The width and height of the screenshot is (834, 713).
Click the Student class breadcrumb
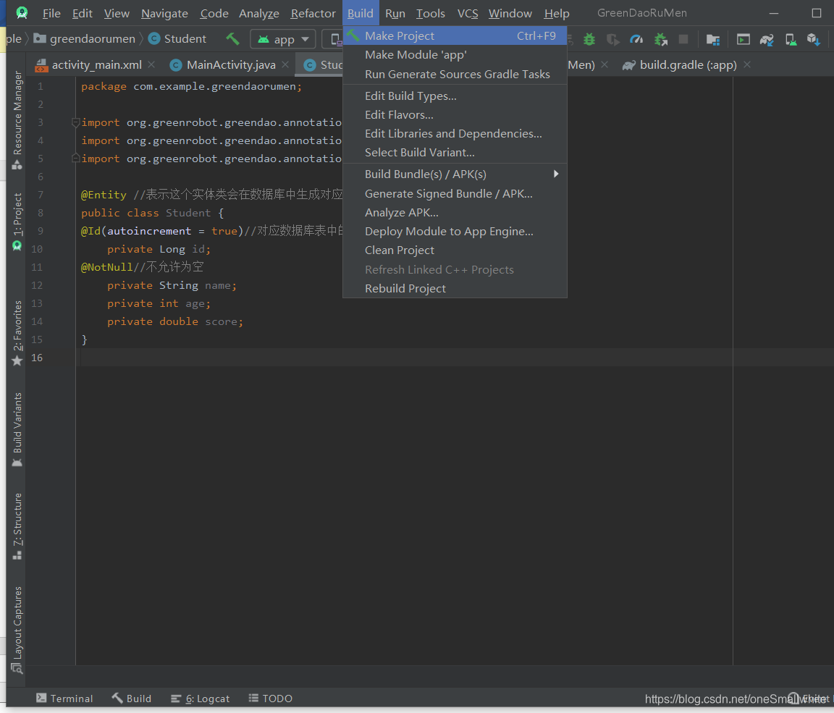[177, 39]
